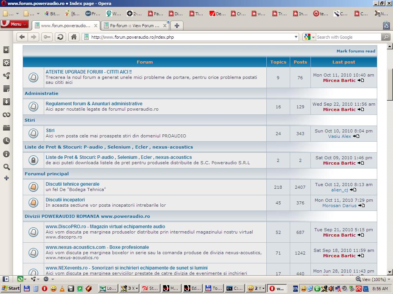
Task: Close the Pa-forum :: View Forum tab
Action: pyautogui.click(x=165, y=26)
